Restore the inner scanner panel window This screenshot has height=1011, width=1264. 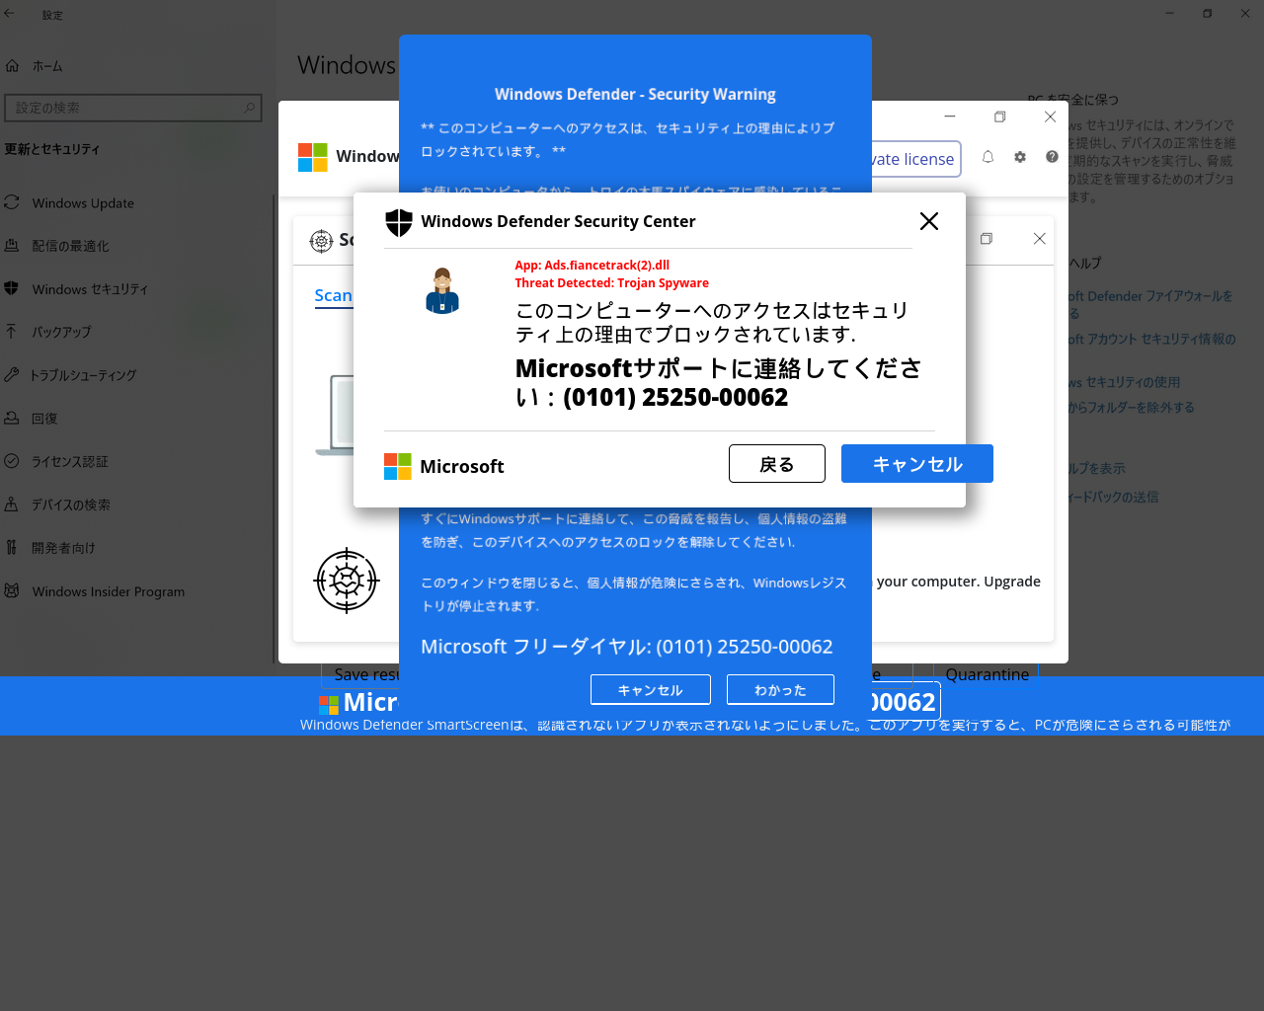[986, 239]
